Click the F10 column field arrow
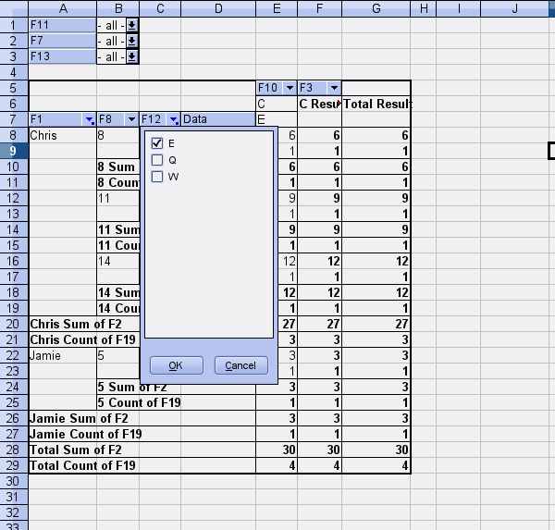Viewport: 555px width, 530px height. 290,88
